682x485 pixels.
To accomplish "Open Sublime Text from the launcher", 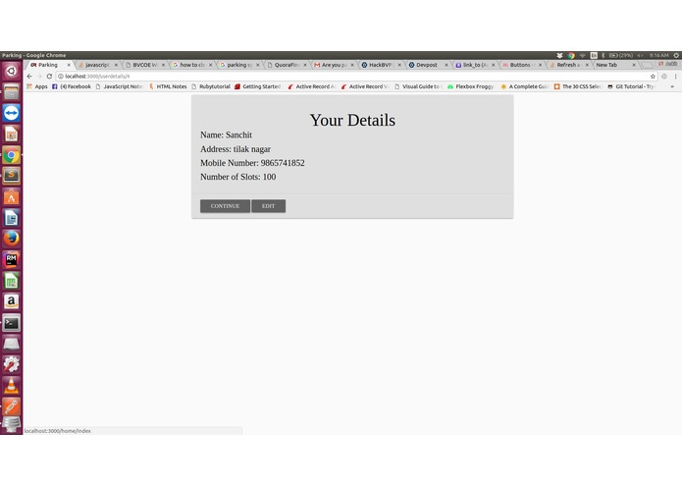I will point(12,176).
